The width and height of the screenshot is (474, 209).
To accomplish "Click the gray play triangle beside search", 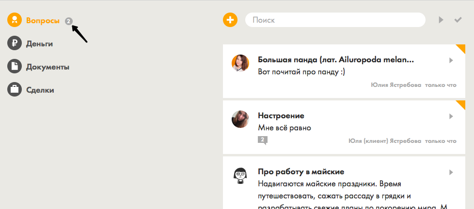I will pos(441,20).
